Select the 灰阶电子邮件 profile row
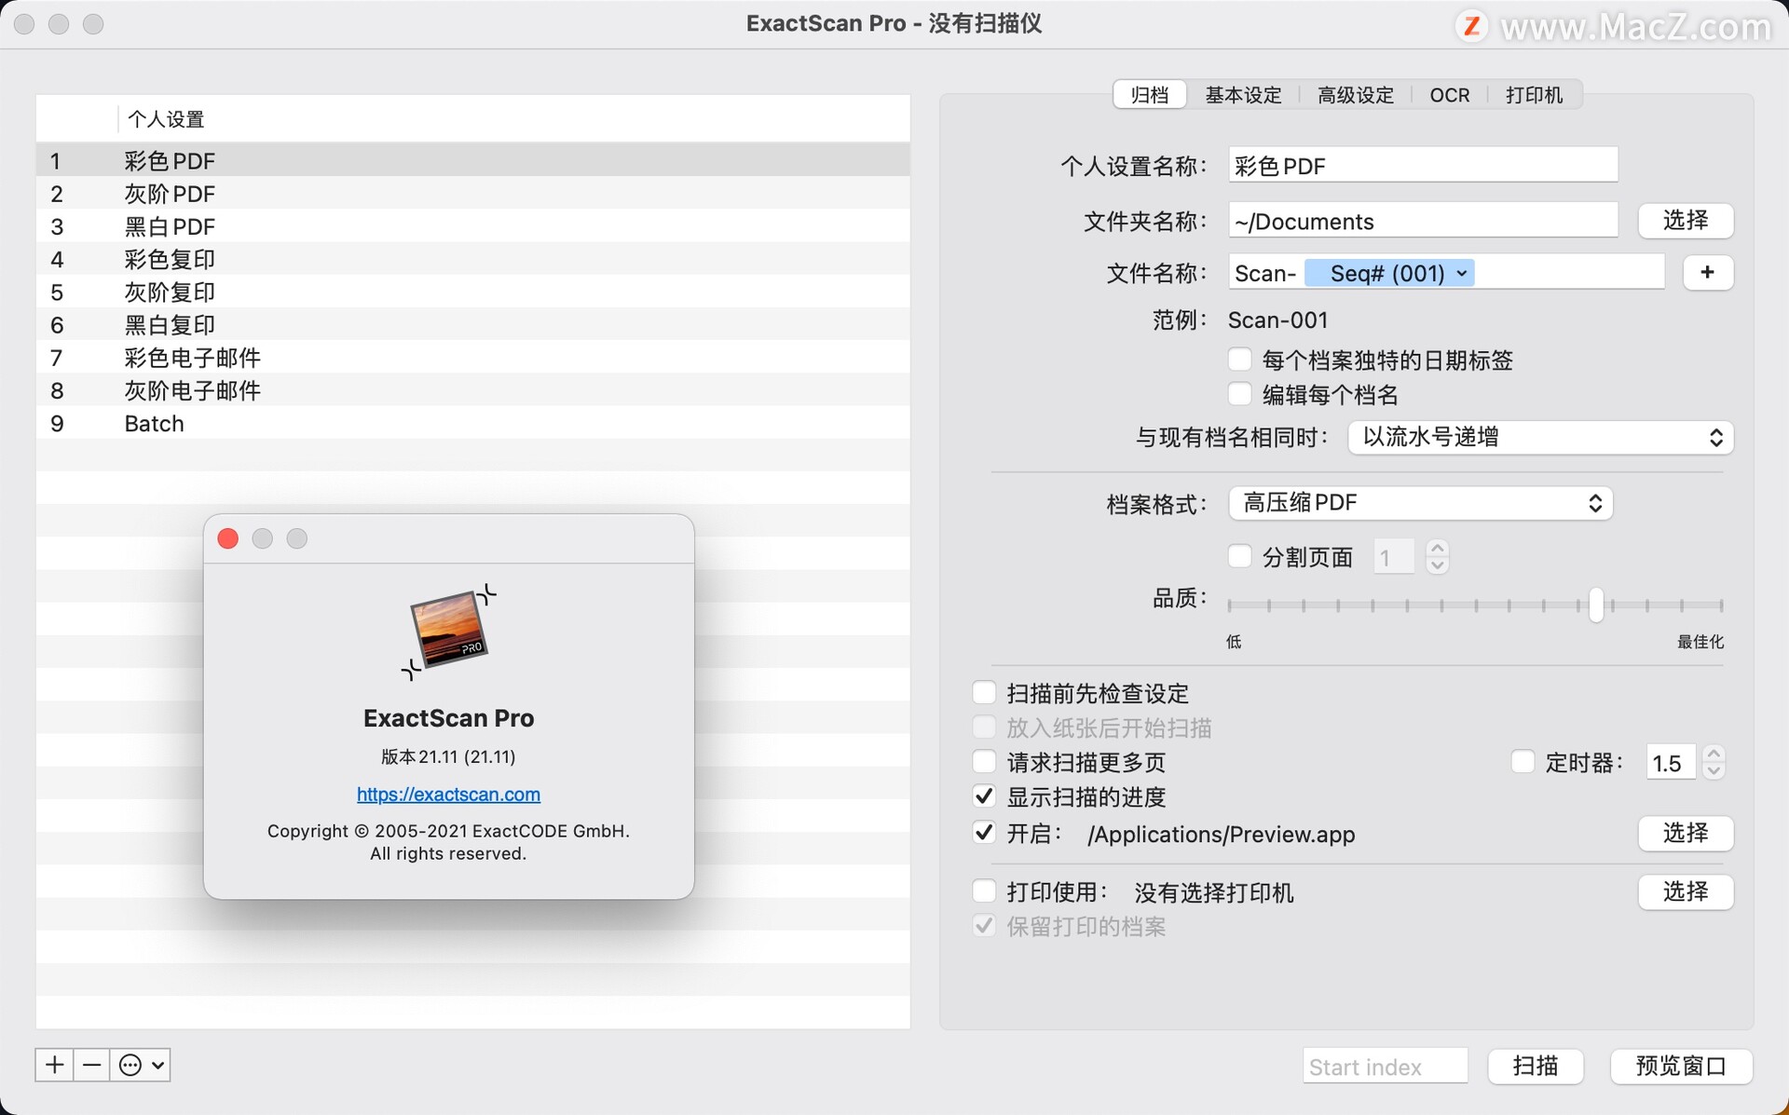The image size is (1789, 1115). click(x=473, y=389)
